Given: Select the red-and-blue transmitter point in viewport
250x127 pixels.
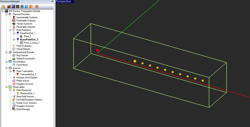Looking at the screenshot, I should pos(97,50).
